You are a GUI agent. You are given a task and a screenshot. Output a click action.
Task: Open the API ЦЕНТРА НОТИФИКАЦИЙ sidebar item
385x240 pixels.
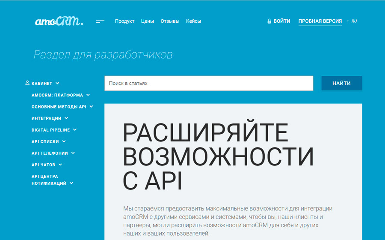49,180
